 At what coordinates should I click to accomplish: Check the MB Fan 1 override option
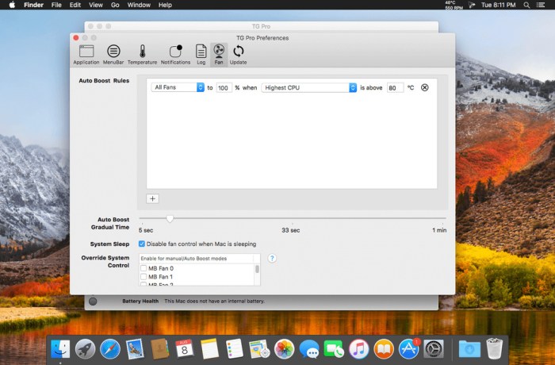click(x=144, y=277)
